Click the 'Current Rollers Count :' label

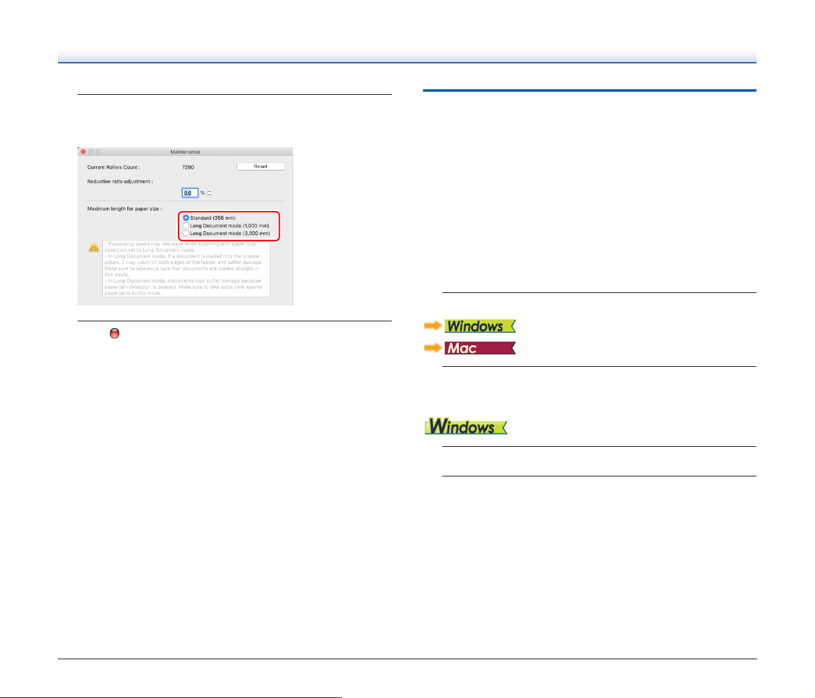(x=113, y=167)
